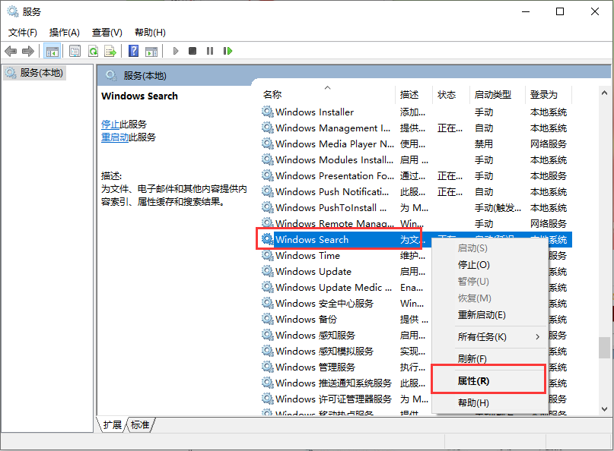This screenshot has width=614, height=451.
Task: Select Windows Update Medic service row
Action: point(345,287)
